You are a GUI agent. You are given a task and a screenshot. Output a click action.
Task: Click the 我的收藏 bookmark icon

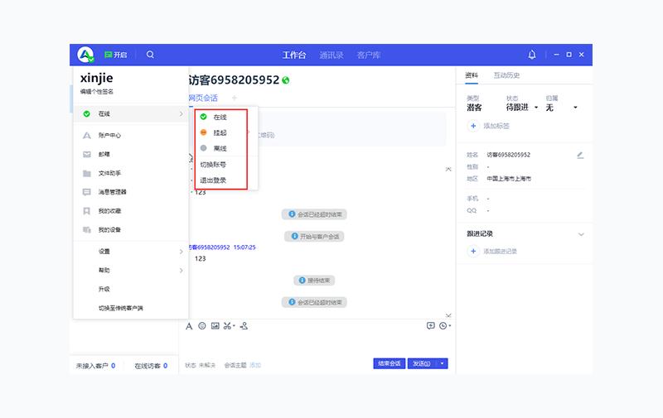pos(87,211)
